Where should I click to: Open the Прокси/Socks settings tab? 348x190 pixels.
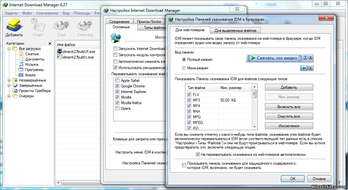pyautogui.click(x=149, y=22)
